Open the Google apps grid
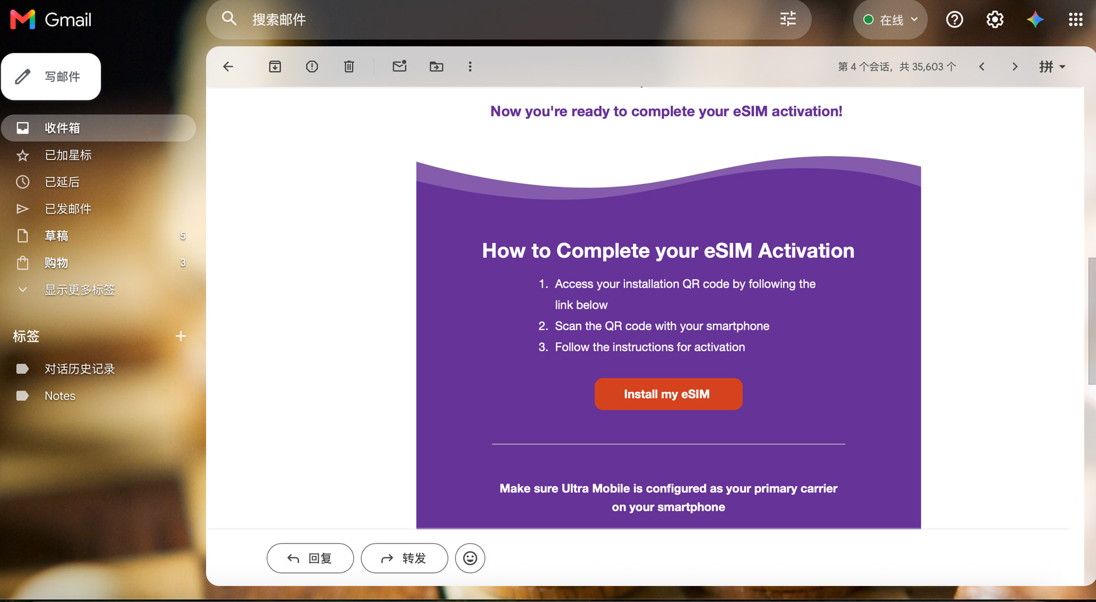This screenshot has width=1096, height=602. [1075, 20]
